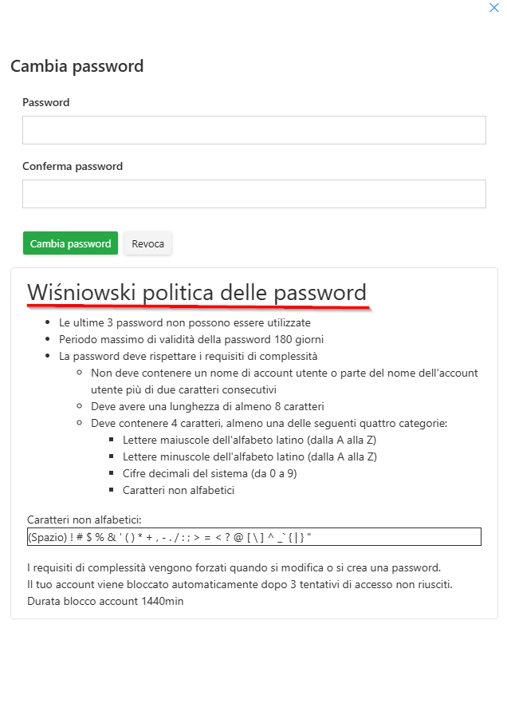
Task: Click the Cambia password page heading
Action: (x=77, y=66)
